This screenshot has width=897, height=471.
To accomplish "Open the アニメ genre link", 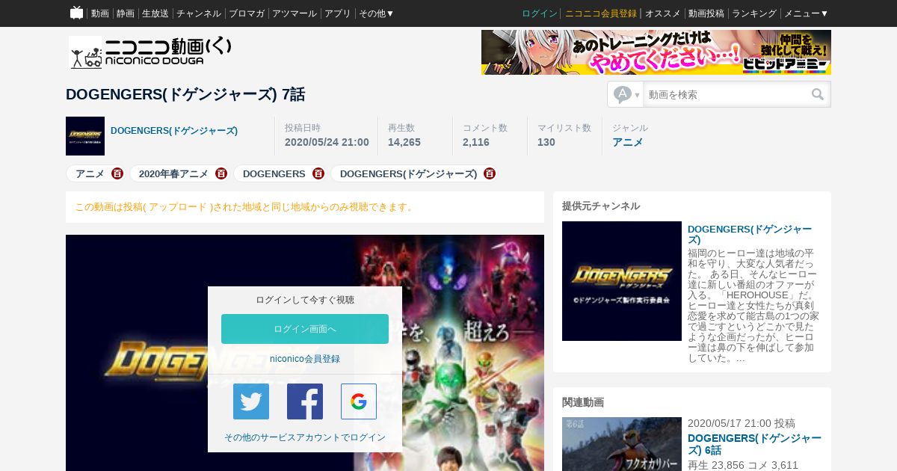I will click(628, 142).
